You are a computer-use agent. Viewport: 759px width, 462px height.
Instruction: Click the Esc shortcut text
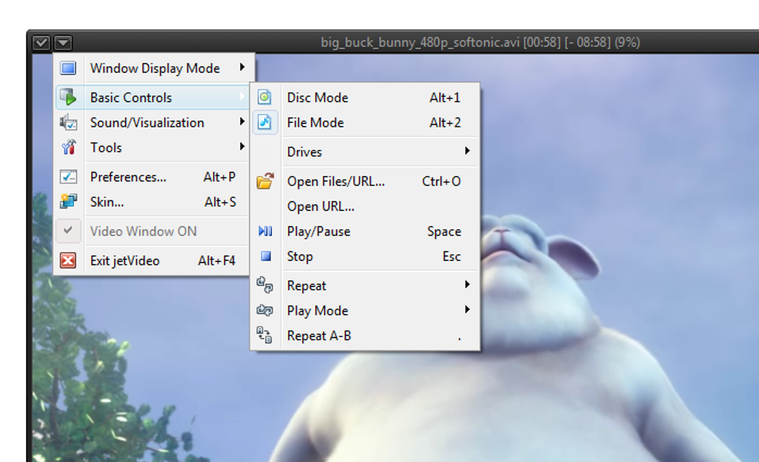point(451,256)
